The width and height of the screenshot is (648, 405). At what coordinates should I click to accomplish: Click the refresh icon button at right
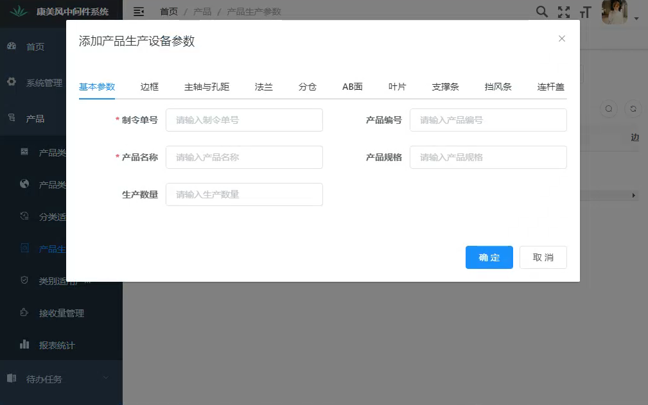pos(633,109)
